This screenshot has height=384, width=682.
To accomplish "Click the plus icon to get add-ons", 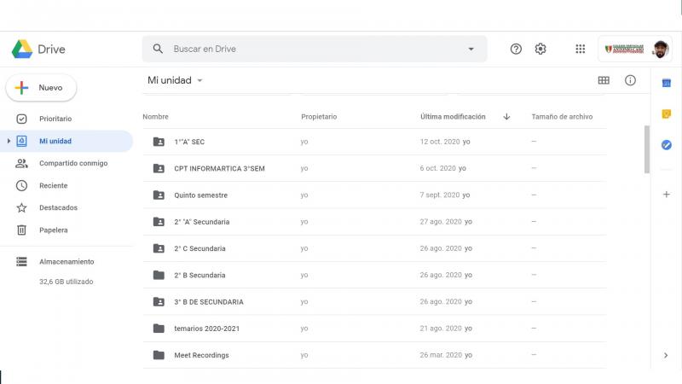I will click(x=667, y=194).
